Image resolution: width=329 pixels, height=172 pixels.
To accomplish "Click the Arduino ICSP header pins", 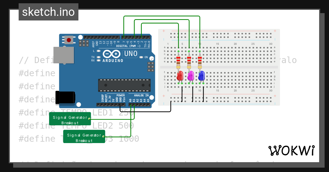I will [x=151, y=67].
